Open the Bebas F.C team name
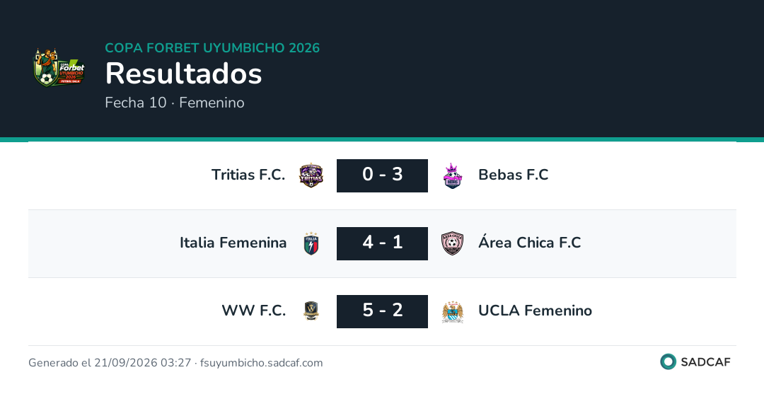The height and width of the screenshot is (399, 764). 514,175
